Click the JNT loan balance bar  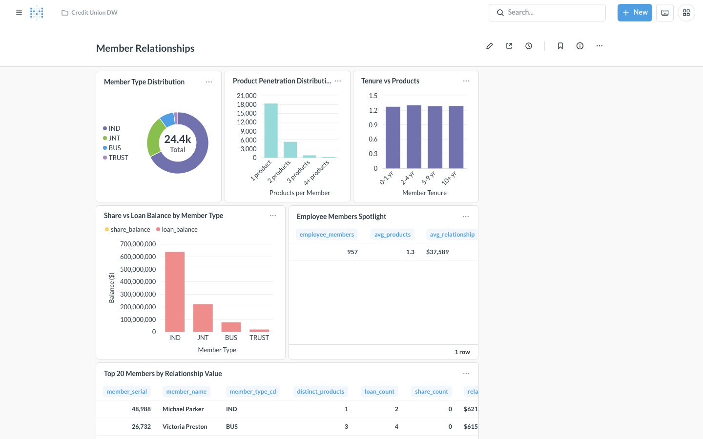(x=203, y=318)
